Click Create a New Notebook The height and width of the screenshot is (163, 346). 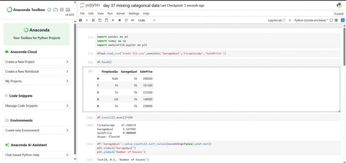(37, 72)
